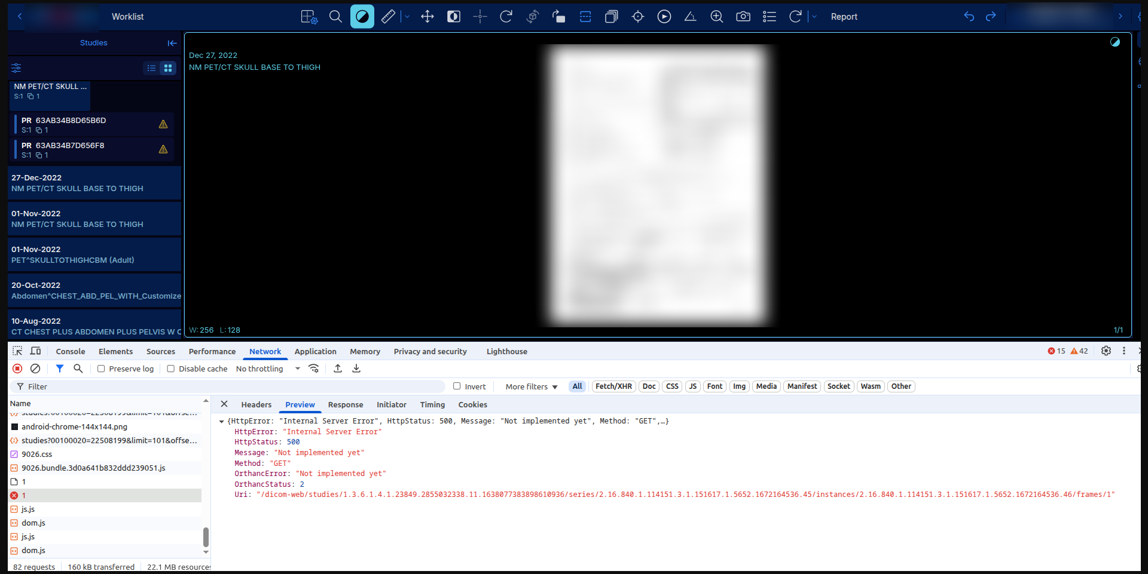
Task: Select the pan move tool
Action: pyautogui.click(x=428, y=17)
